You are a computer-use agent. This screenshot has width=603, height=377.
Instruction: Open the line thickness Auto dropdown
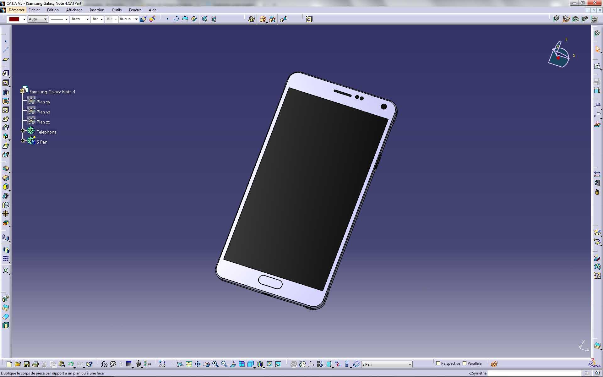point(80,19)
